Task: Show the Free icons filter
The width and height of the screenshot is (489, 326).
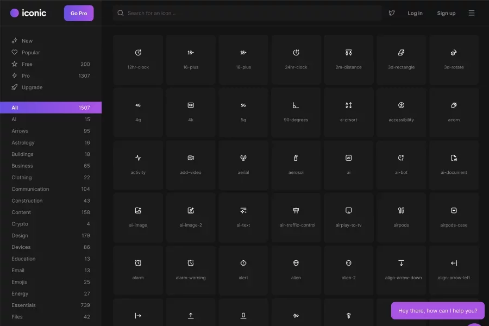Action: (27, 64)
